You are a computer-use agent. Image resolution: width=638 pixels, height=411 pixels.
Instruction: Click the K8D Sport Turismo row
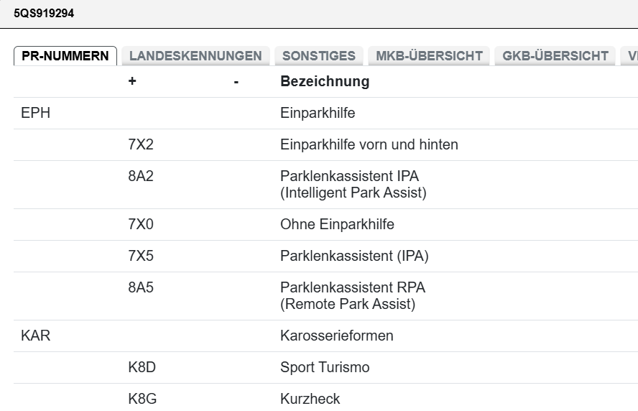coord(325,367)
